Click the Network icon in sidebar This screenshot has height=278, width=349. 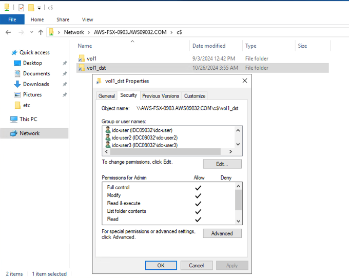[14, 133]
